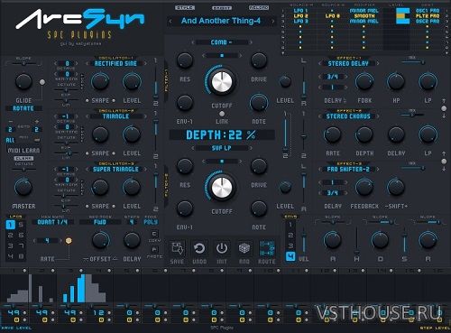Click Filter-1 large Cutoff knob
Screen dimensions: 451x333
coord(222,81)
